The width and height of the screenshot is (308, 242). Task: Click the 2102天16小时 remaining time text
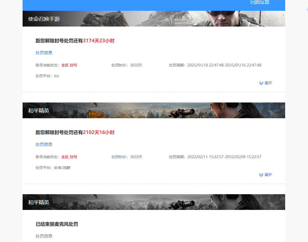pyautogui.click(x=99, y=132)
